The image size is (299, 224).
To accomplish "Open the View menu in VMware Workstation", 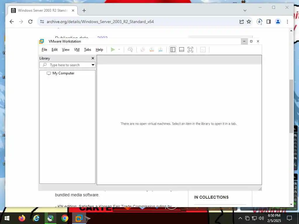I will click(66, 50).
